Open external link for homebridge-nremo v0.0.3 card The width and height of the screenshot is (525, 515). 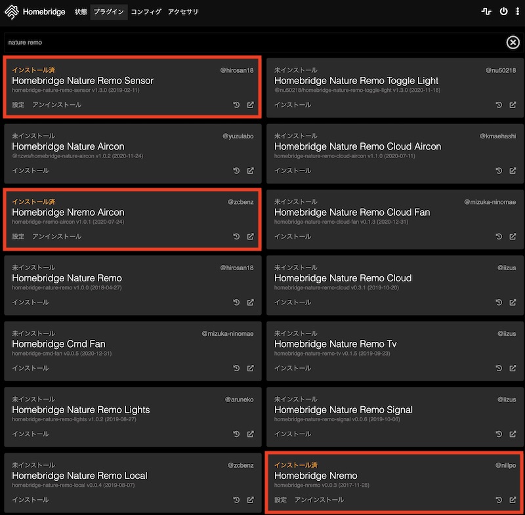(513, 500)
